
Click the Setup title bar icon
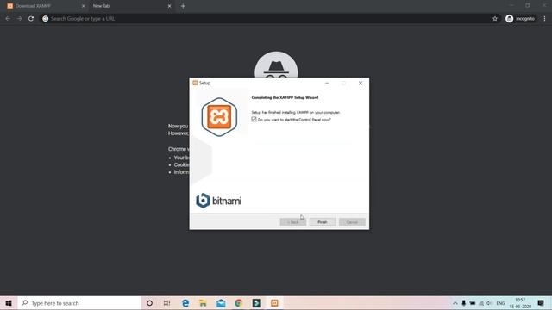click(195, 83)
